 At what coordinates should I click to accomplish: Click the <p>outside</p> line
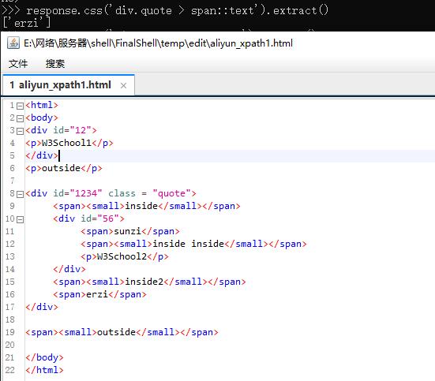pyautogui.click(x=64, y=168)
